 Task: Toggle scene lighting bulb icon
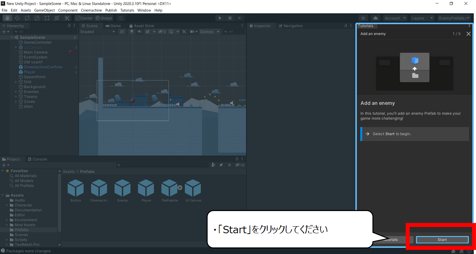[x=131, y=32]
